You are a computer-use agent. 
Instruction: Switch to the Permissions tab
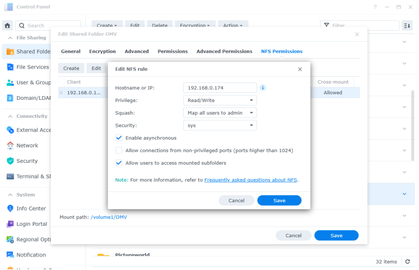[x=173, y=51]
